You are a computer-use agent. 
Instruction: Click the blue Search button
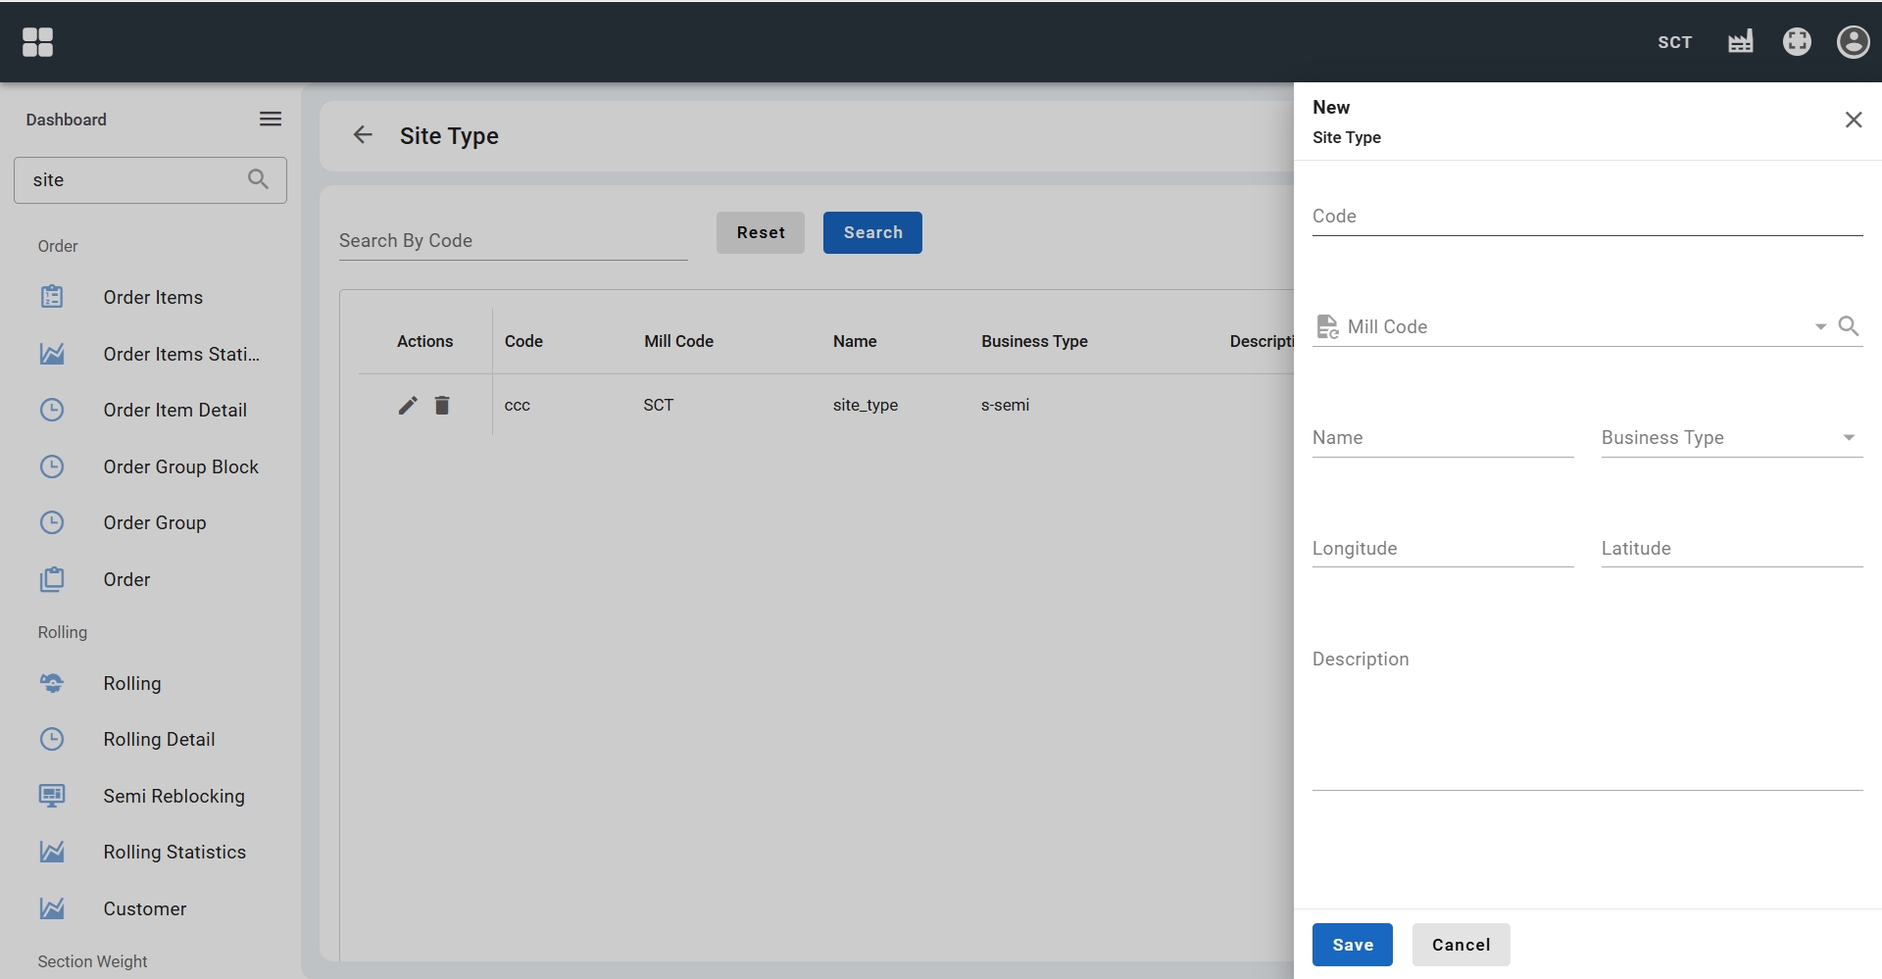click(x=871, y=233)
